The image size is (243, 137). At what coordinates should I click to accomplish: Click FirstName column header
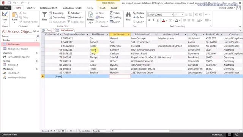[x=98, y=34]
